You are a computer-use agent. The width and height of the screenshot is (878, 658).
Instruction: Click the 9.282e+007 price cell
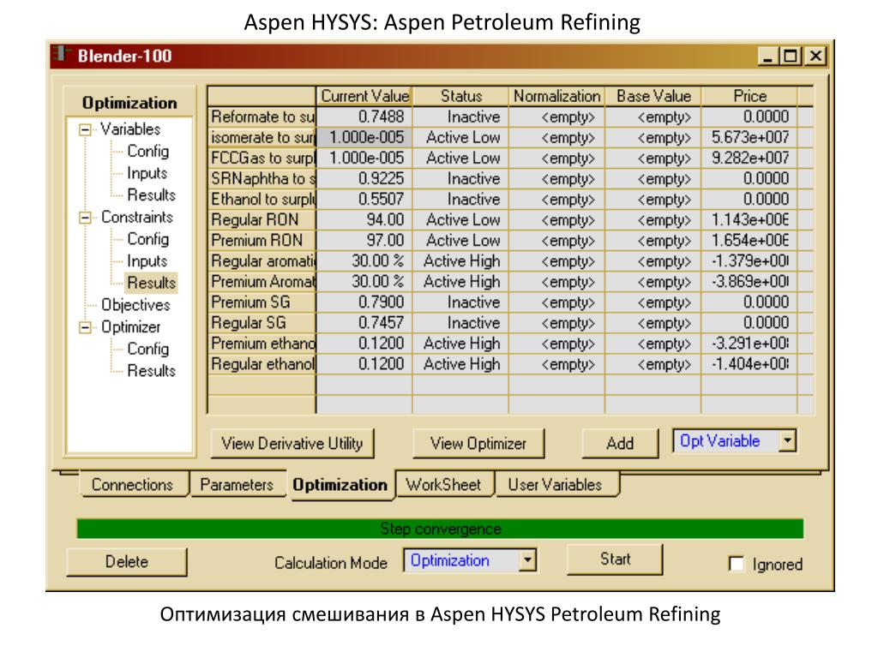749,159
